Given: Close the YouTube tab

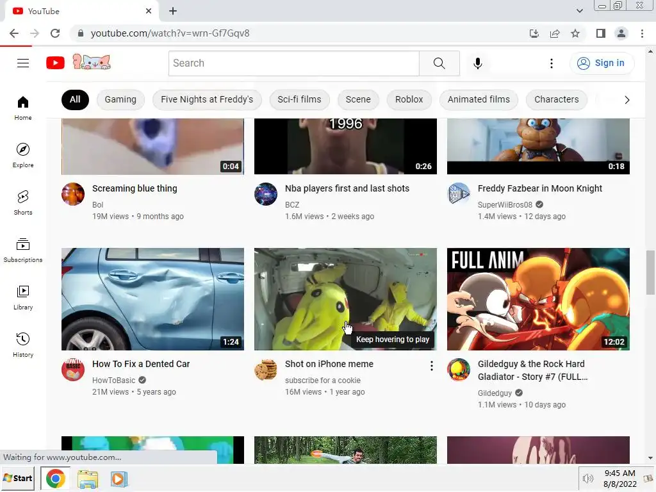Looking at the screenshot, I should [149, 12].
